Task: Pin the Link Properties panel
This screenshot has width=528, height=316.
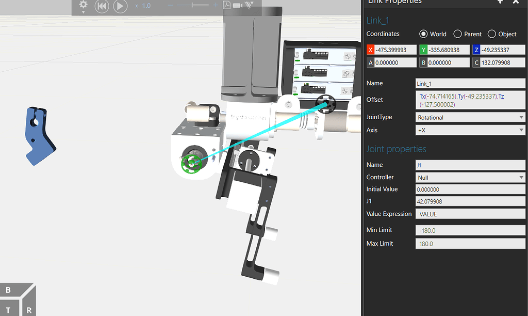Action: [500, 3]
